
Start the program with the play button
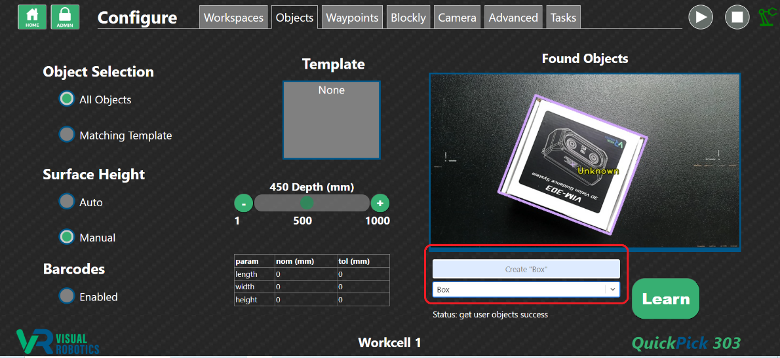(701, 18)
